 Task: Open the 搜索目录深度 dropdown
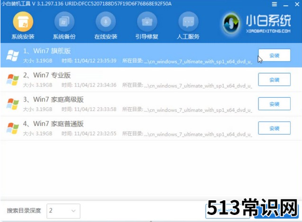[x=63, y=211]
